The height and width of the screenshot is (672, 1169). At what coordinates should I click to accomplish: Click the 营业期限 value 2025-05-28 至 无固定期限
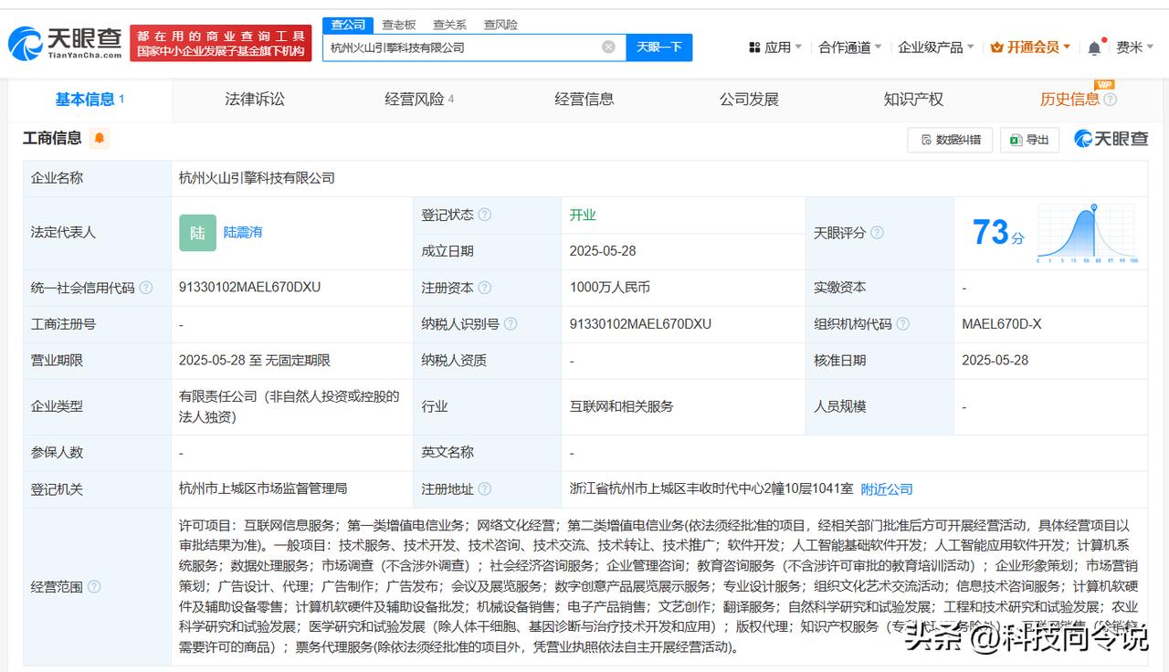click(255, 361)
